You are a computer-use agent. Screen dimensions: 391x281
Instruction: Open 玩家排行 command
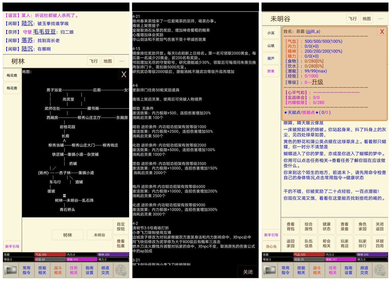[362, 243]
